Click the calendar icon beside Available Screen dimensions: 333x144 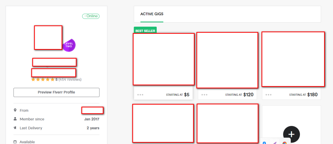(x=15, y=142)
